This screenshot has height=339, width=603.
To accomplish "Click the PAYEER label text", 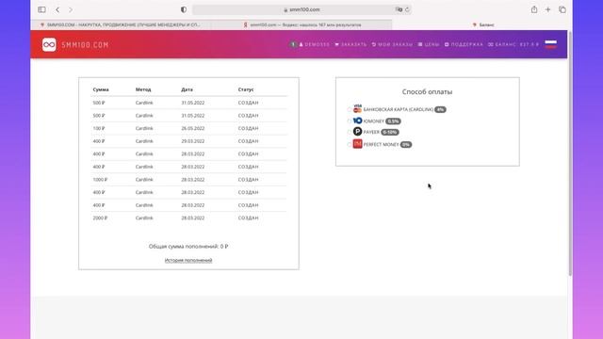I will [x=371, y=132].
